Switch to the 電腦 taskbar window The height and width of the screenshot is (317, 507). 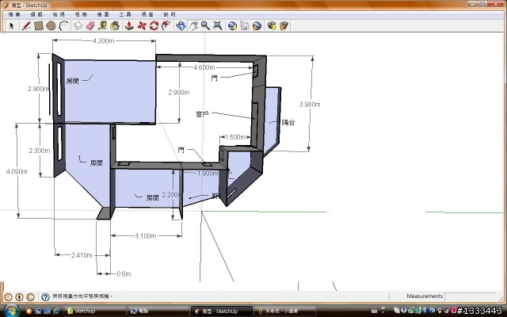tap(158, 311)
